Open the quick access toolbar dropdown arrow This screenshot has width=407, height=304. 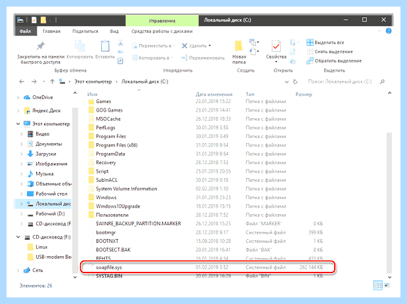[51, 20]
